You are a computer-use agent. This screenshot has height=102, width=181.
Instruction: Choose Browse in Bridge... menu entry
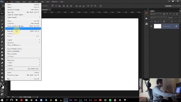23,10
